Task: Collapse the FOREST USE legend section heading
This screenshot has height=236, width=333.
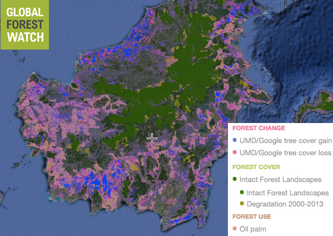Action: pos(252,217)
